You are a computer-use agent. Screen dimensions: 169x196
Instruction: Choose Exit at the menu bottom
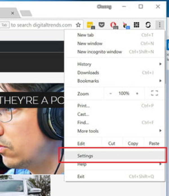coord(115,177)
